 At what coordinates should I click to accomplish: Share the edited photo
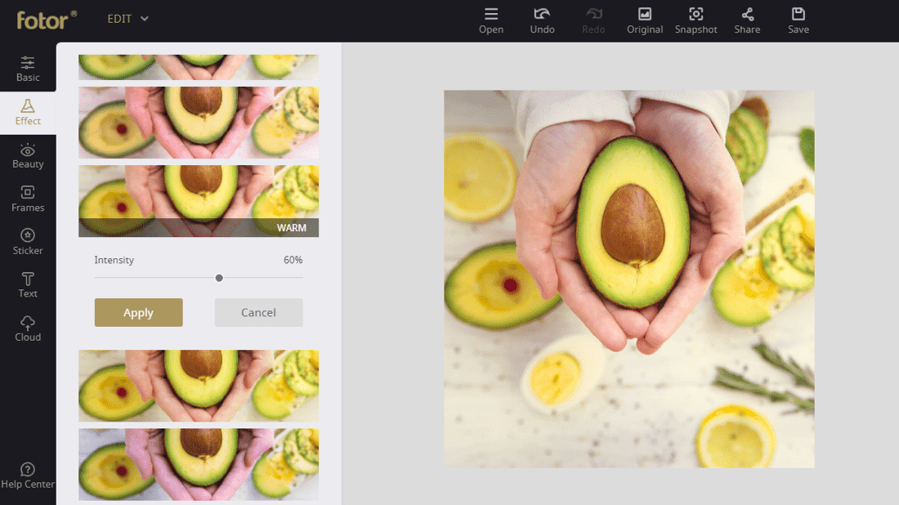tap(747, 20)
